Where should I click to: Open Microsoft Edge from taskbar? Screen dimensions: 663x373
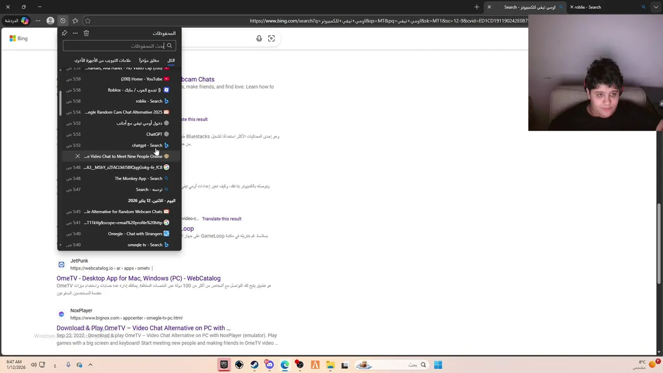click(x=284, y=365)
